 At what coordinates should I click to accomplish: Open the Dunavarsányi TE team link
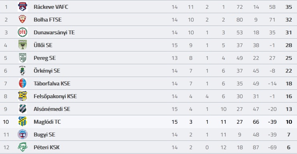(x=54, y=32)
